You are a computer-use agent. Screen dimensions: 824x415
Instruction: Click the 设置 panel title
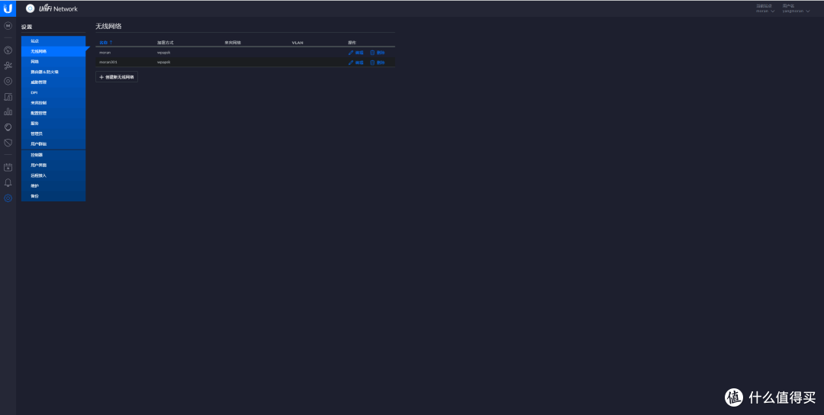27,27
